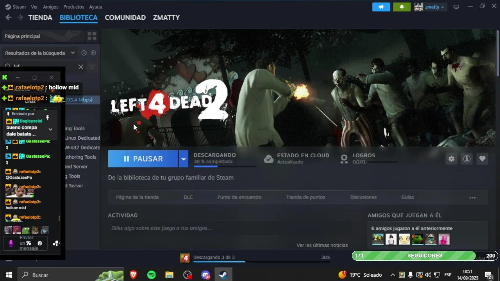Open Guías link
Screen dimensions: 500x281
407,197
